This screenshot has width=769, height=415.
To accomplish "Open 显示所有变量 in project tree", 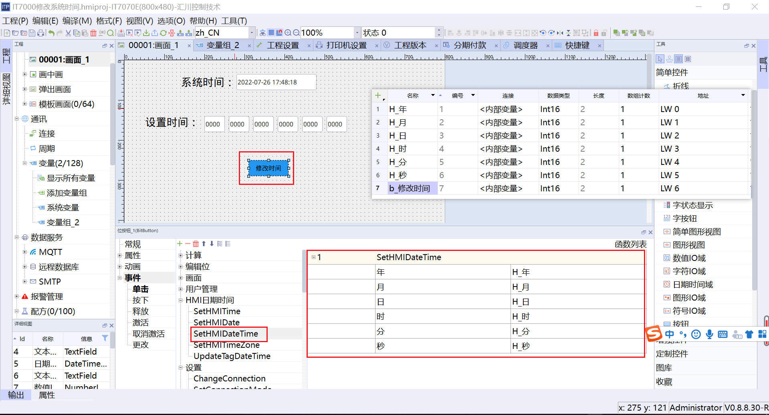I will [x=71, y=178].
